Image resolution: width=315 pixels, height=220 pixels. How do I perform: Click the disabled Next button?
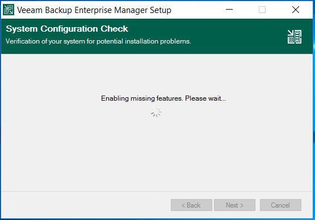pyautogui.click(x=234, y=205)
